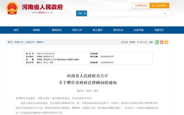The height and width of the screenshot is (115, 184).
Task: Click the search magnifier icon
Action: tap(165, 13)
